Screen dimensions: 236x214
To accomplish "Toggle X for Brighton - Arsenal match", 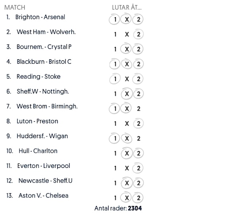I will pos(127,19).
